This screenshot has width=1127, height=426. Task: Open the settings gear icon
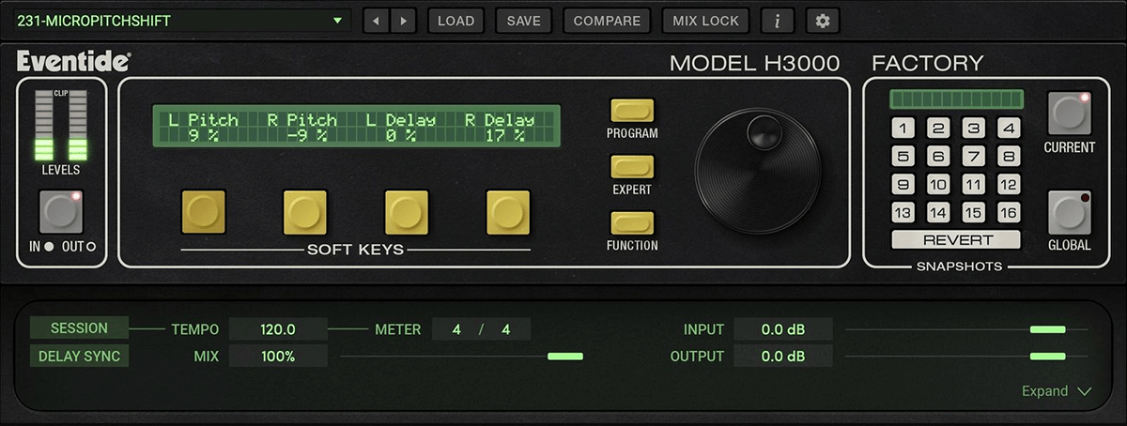(823, 21)
